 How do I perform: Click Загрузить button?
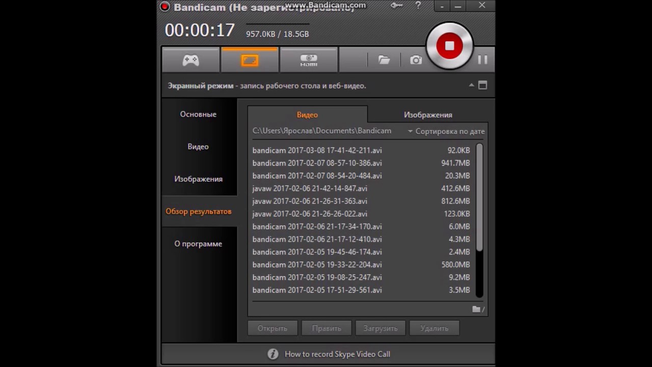pos(381,328)
